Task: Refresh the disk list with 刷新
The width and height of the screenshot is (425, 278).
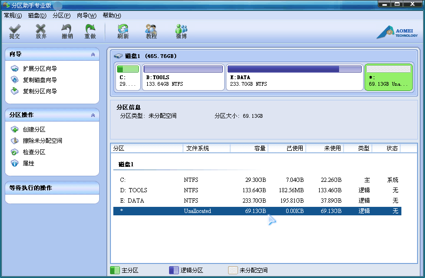Action: 122,31
